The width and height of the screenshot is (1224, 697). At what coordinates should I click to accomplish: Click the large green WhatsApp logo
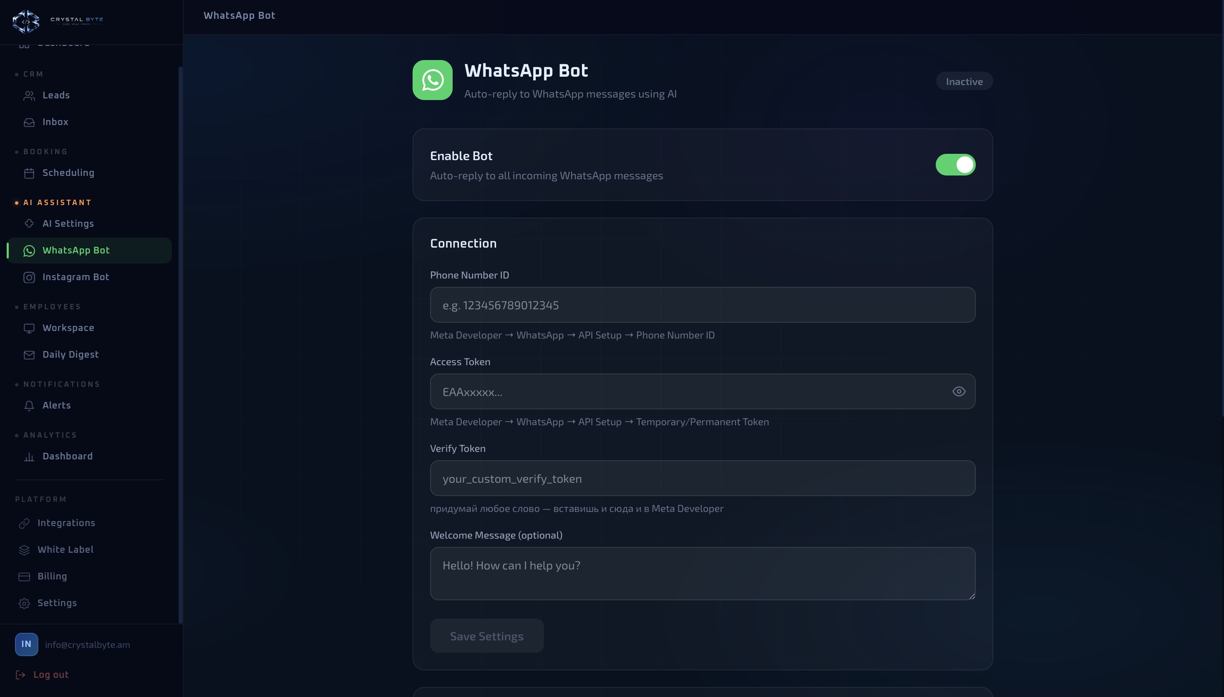coord(432,80)
